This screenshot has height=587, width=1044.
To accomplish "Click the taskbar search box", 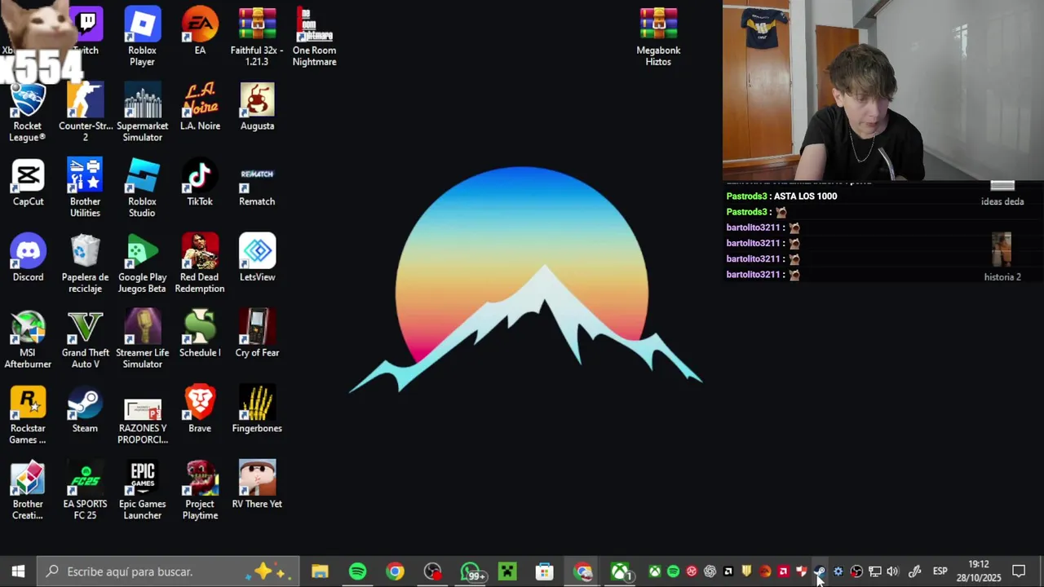I will coord(169,572).
